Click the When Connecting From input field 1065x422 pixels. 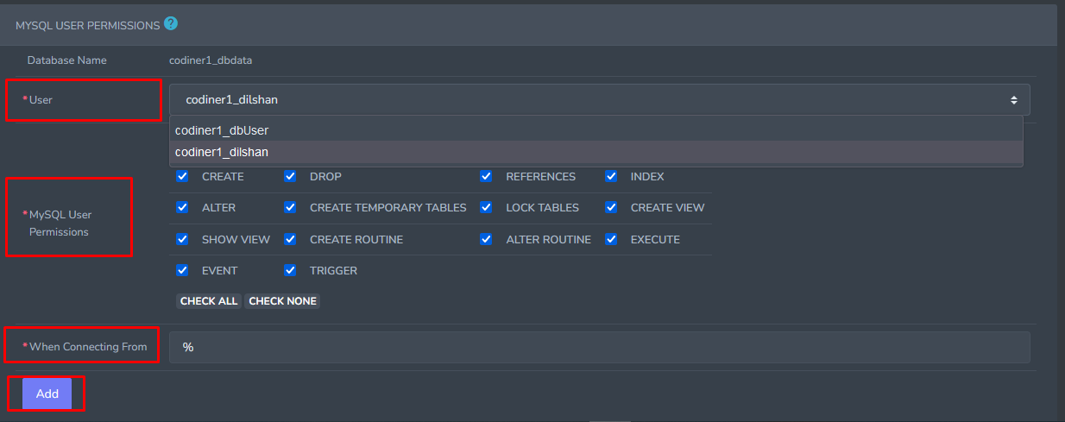click(599, 347)
